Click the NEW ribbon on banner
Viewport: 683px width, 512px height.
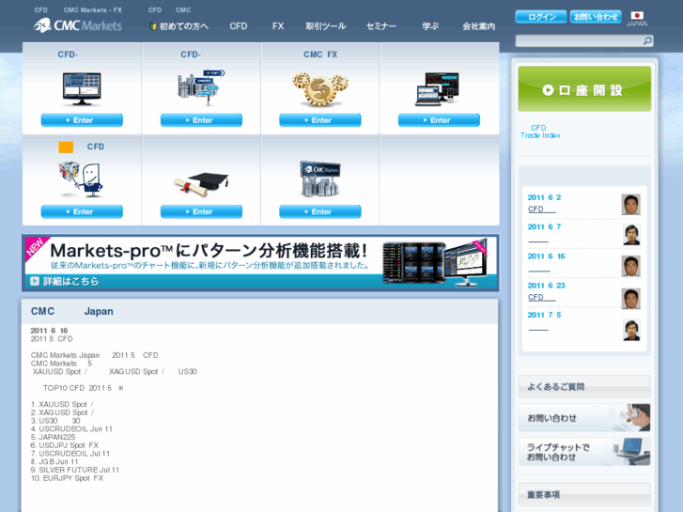point(36,247)
